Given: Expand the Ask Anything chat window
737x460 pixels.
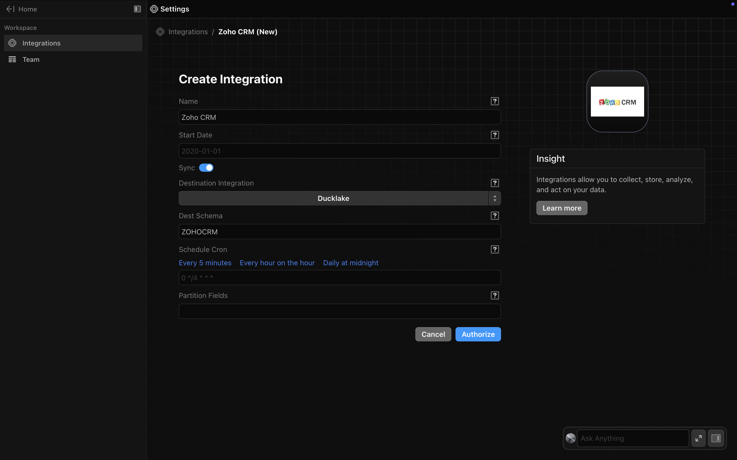Looking at the screenshot, I should pos(698,438).
